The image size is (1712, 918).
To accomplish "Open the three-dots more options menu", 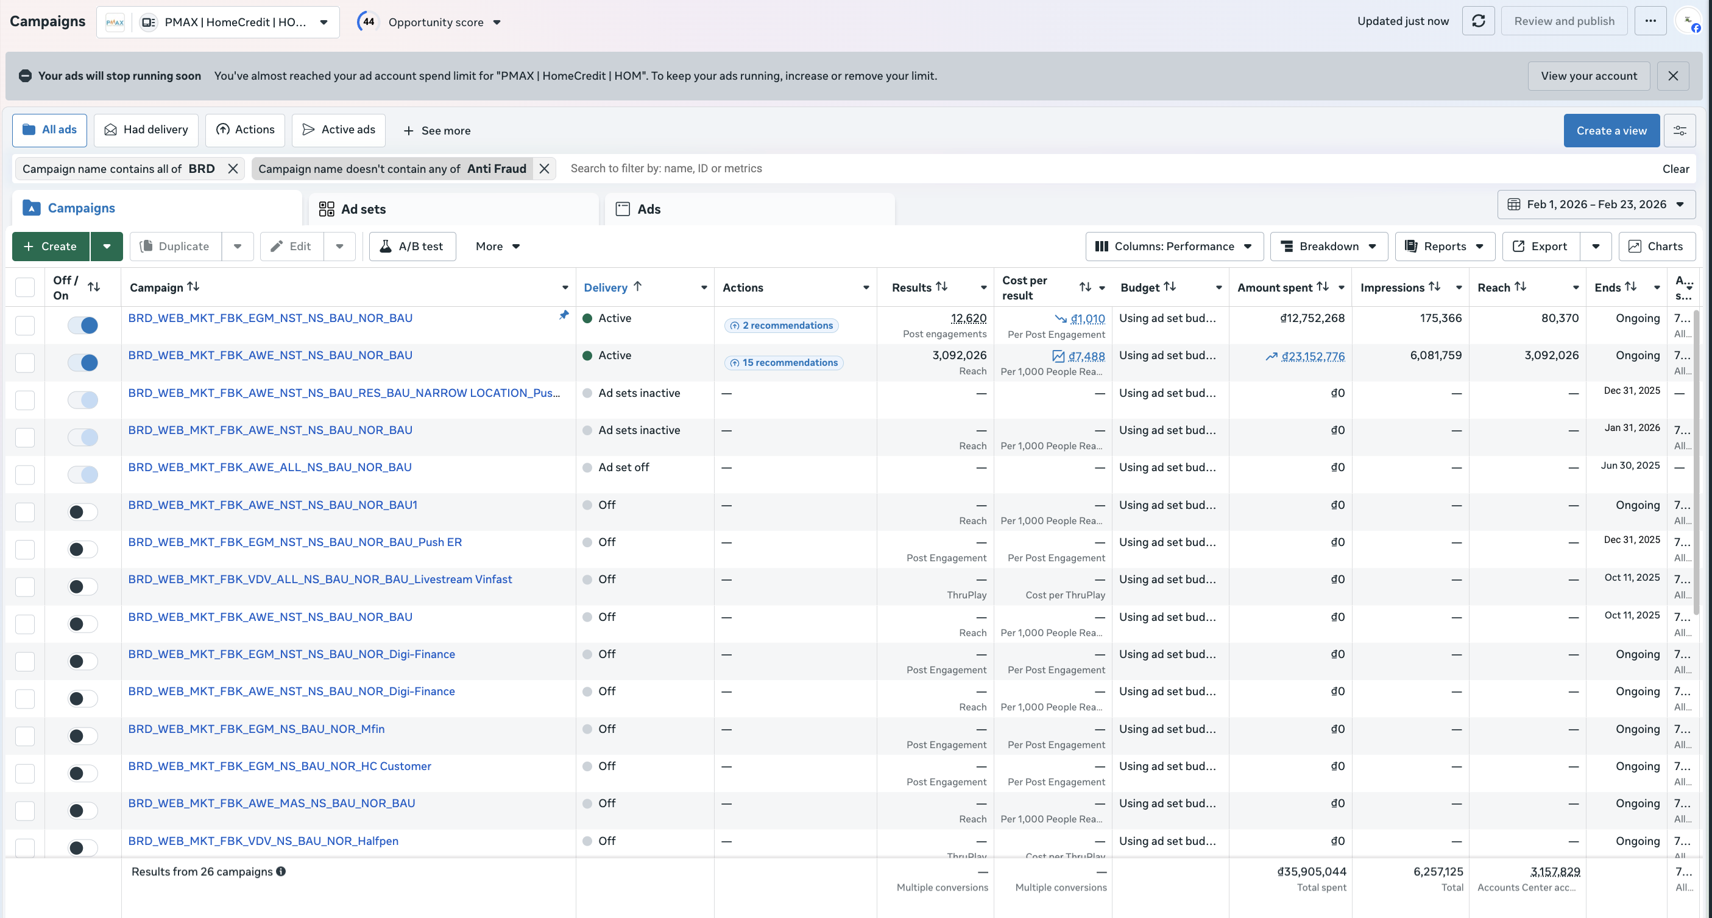I will (1650, 21).
